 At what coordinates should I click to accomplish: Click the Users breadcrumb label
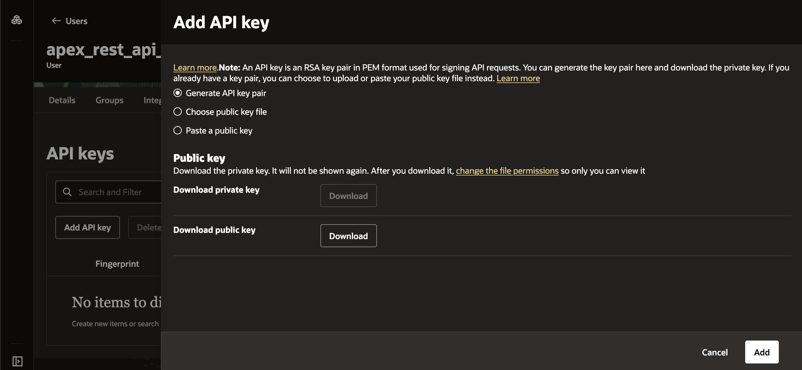(x=76, y=21)
